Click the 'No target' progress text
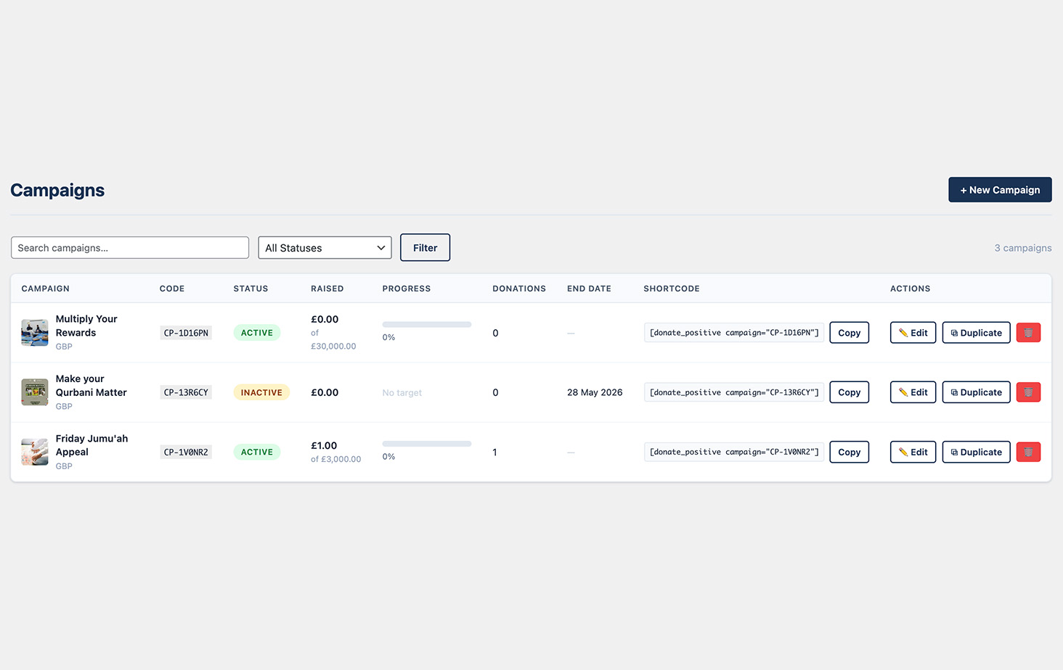The width and height of the screenshot is (1063, 670). (x=402, y=392)
